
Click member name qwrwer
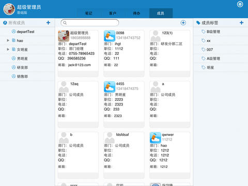[x=168, y=134]
